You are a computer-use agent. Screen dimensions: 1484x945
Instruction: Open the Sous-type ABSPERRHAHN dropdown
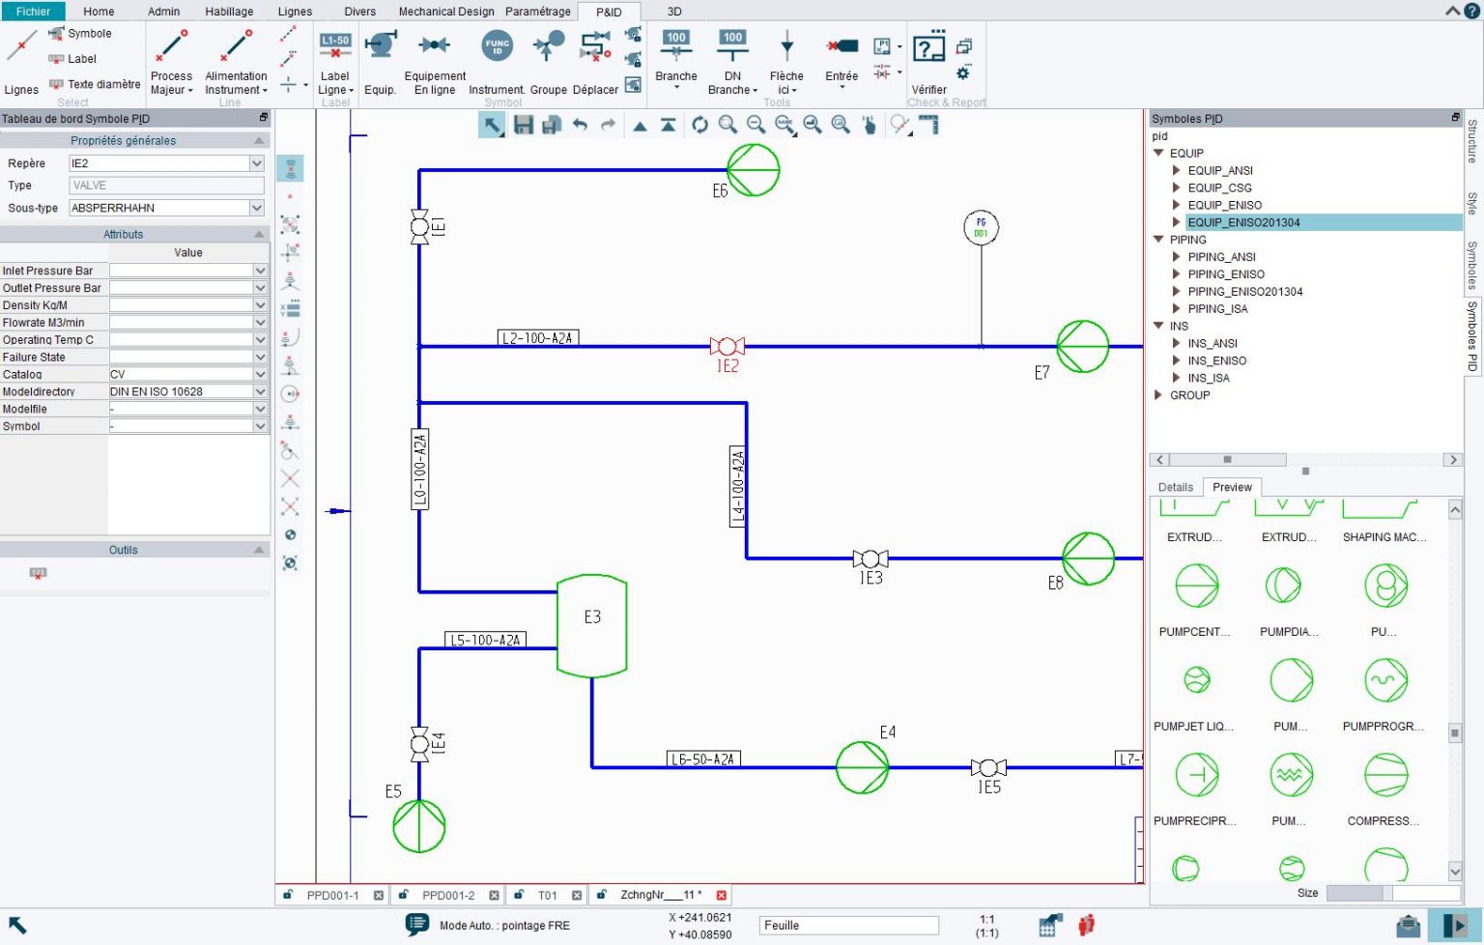[256, 207]
